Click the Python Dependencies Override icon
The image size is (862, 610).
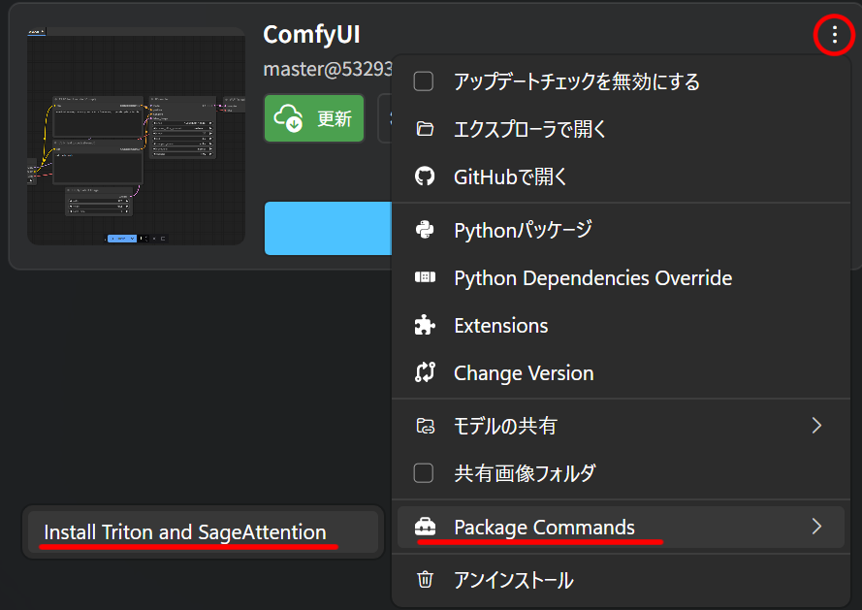tap(425, 278)
